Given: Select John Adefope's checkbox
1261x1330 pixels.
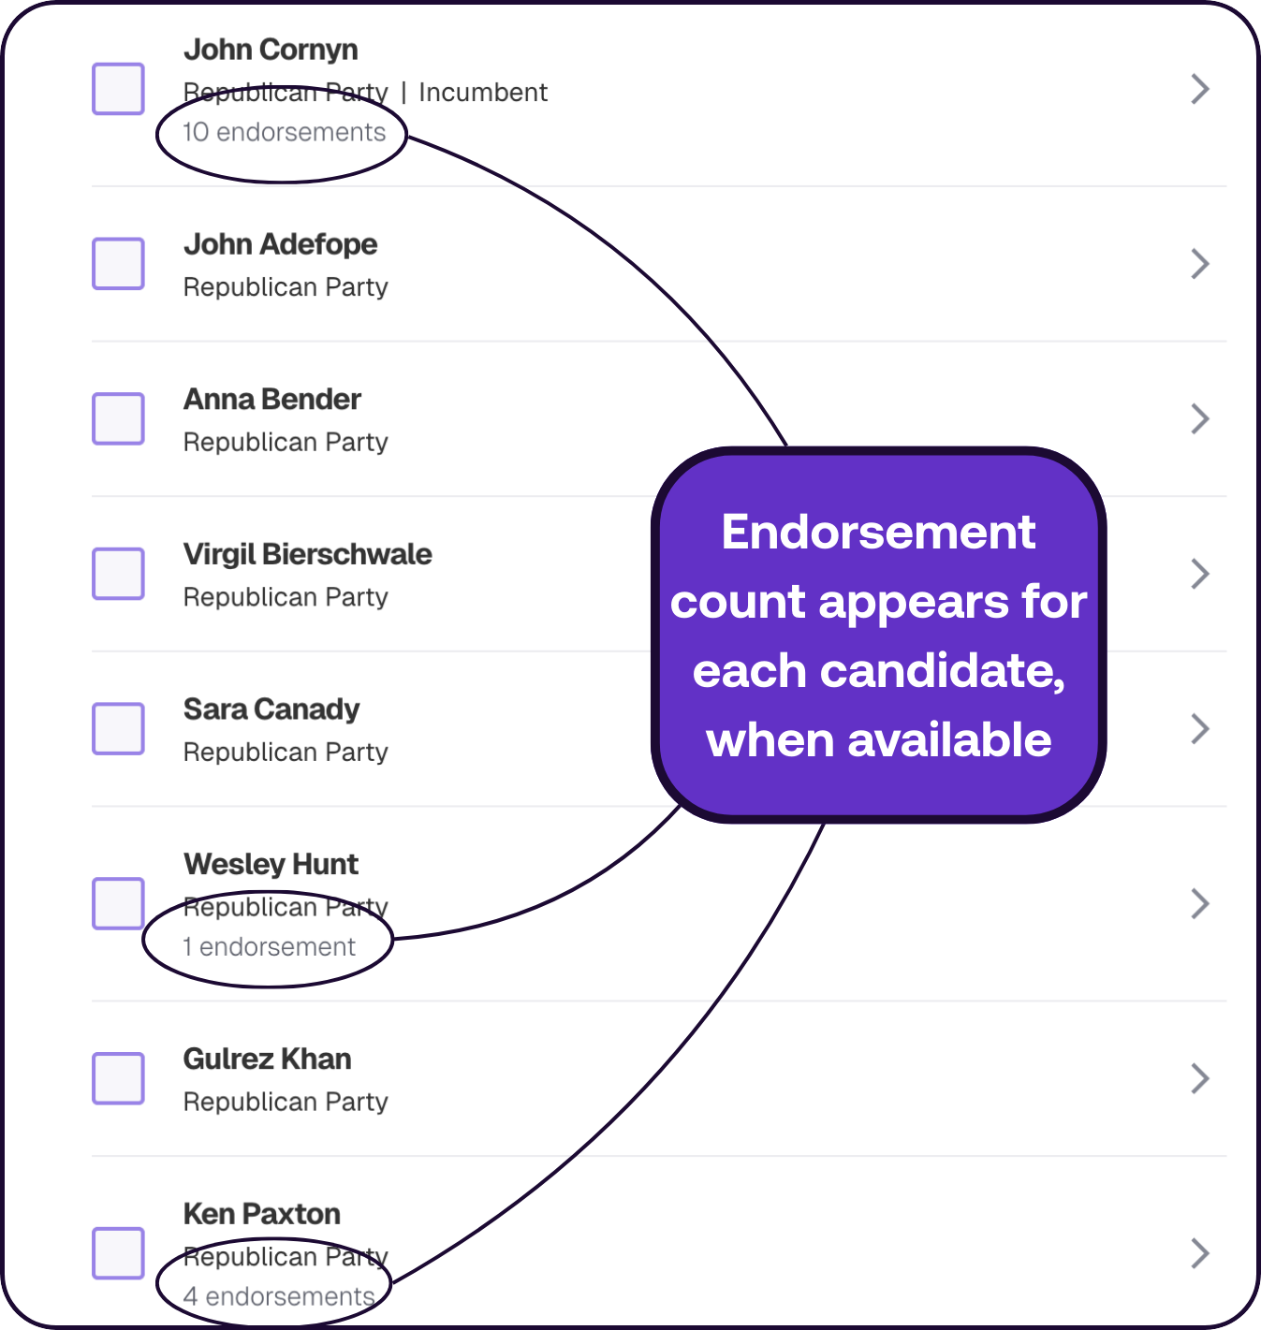Looking at the screenshot, I should point(118,263).
